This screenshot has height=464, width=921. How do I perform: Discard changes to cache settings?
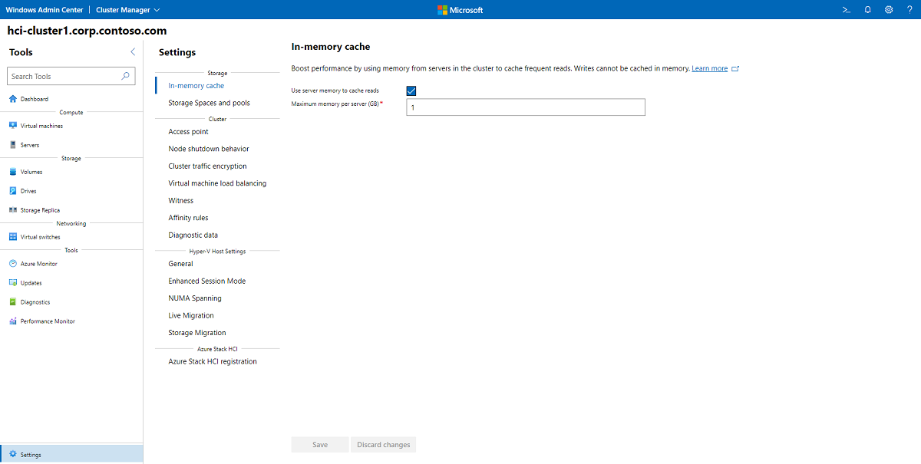(383, 444)
